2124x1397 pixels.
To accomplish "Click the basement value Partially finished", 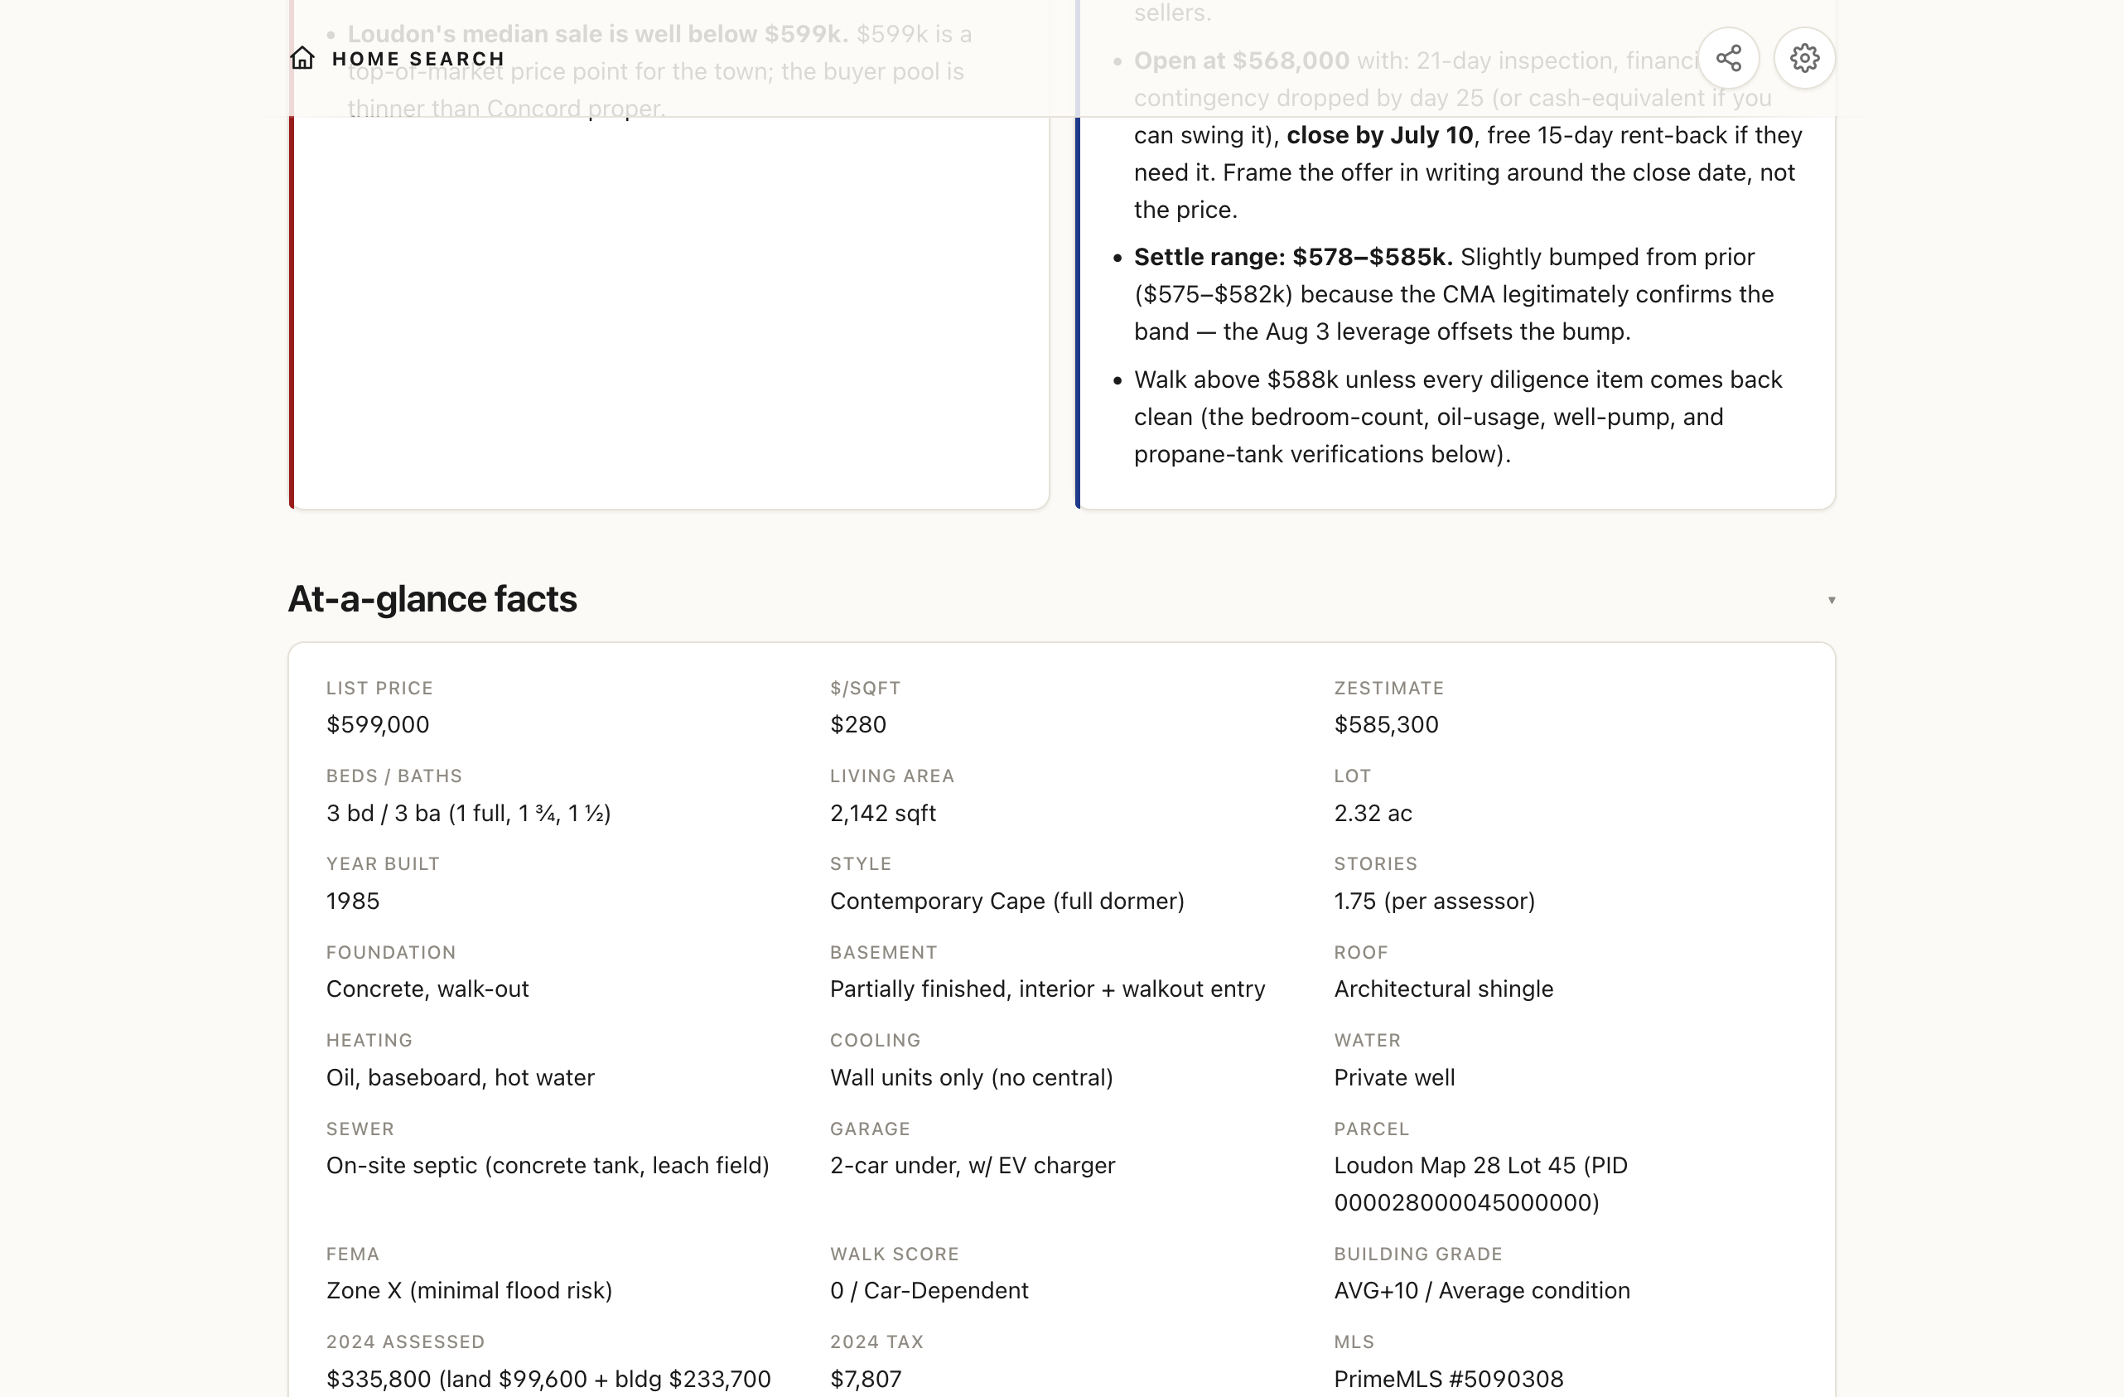I will point(1047,989).
